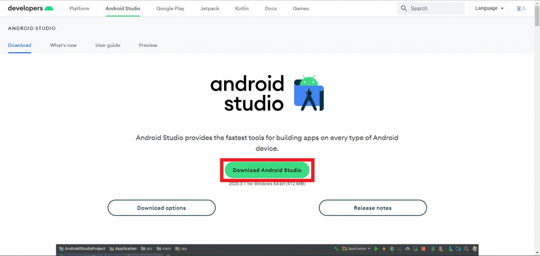The image size is (540, 256).
Task: Click the Download options button
Action: (161, 208)
